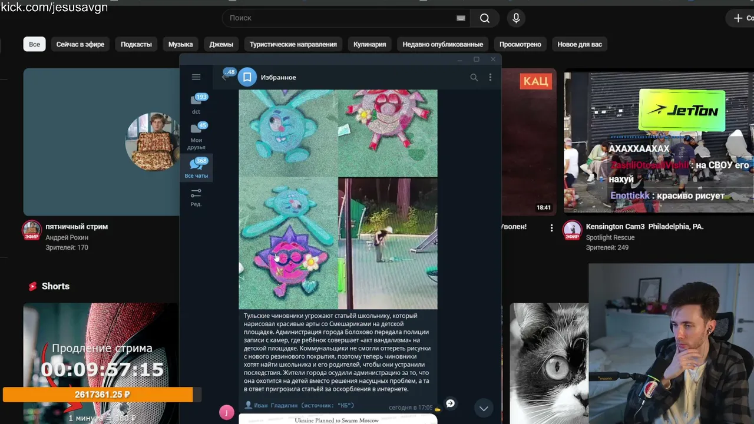Click the Избранное chat title
This screenshot has height=424, width=754.
[x=278, y=77]
